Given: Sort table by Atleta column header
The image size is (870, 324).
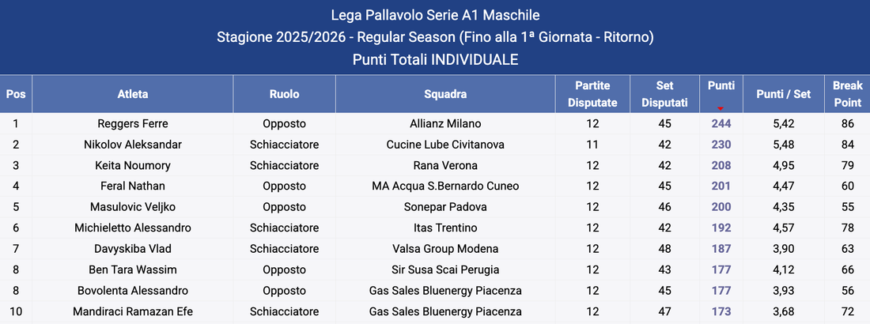Looking at the screenshot, I should point(132,94).
